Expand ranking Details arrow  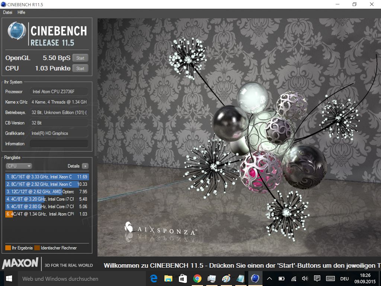click(x=85, y=166)
